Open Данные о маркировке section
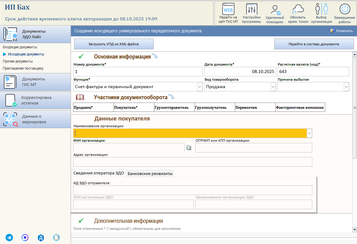This screenshot has width=357, height=244. tap(35, 119)
